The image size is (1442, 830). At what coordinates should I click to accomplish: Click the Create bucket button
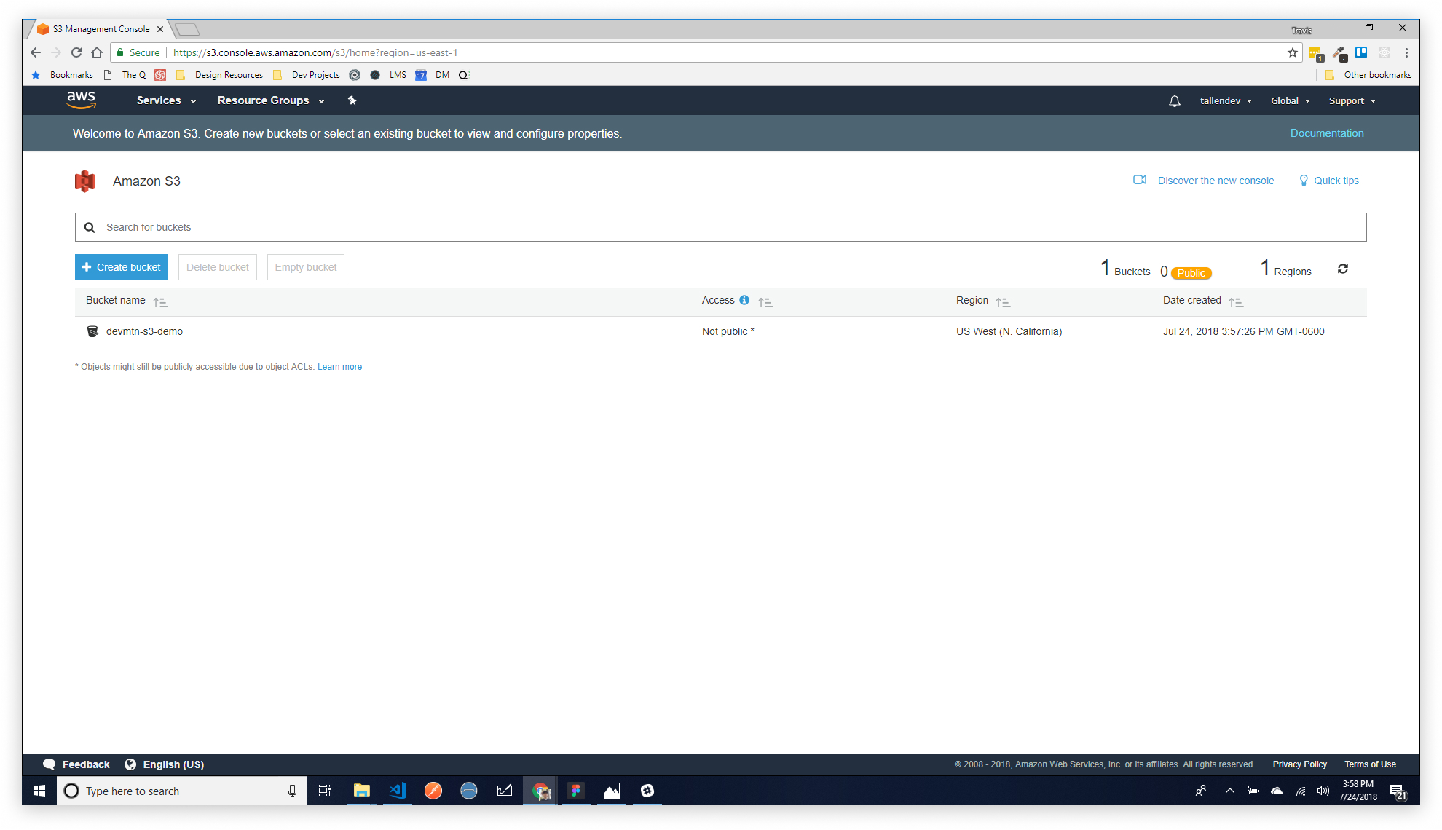122,267
